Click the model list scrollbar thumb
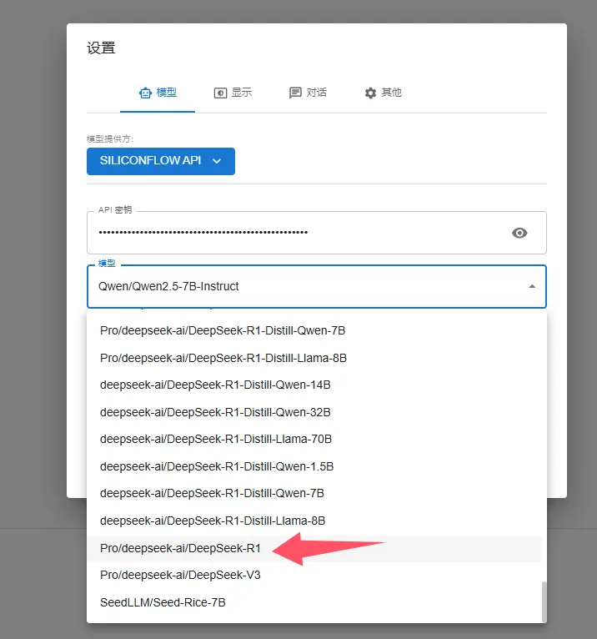The width and height of the screenshot is (597, 639). click(x=544, y=602)
